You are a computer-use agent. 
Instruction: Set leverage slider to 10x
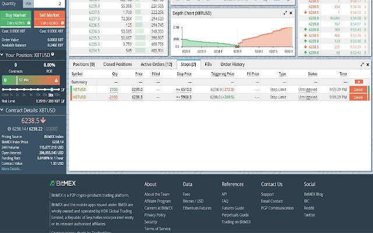38,90
